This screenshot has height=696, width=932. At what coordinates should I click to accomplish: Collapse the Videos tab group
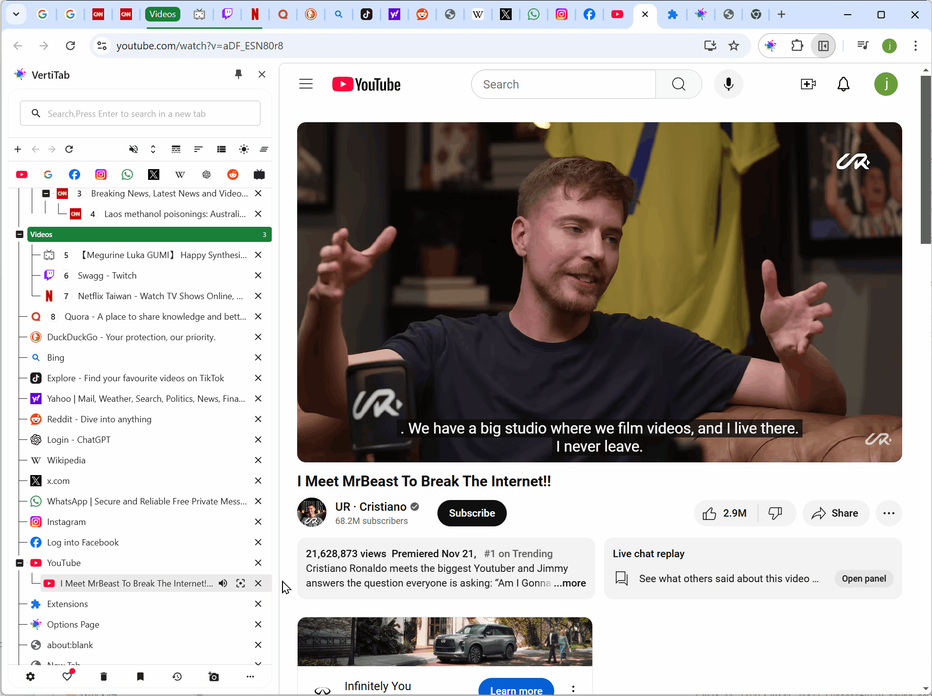click(20, 235)
